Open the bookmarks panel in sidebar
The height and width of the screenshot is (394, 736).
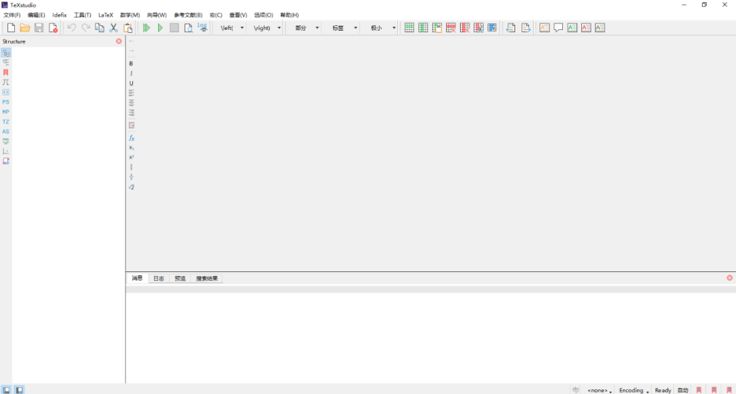coord(6,72)
